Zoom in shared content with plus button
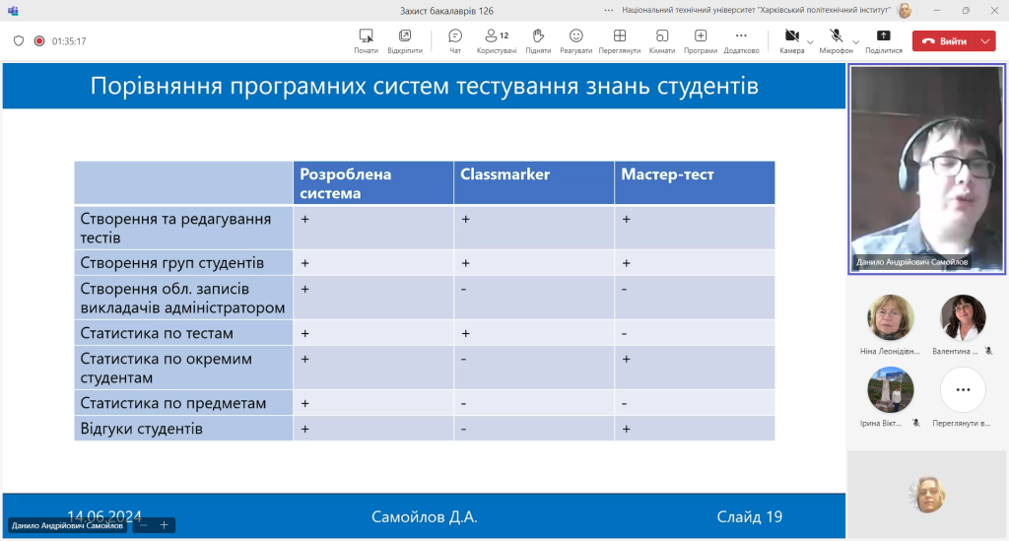Viewport: 1009px width, 541px height. (x=165, y=525)
